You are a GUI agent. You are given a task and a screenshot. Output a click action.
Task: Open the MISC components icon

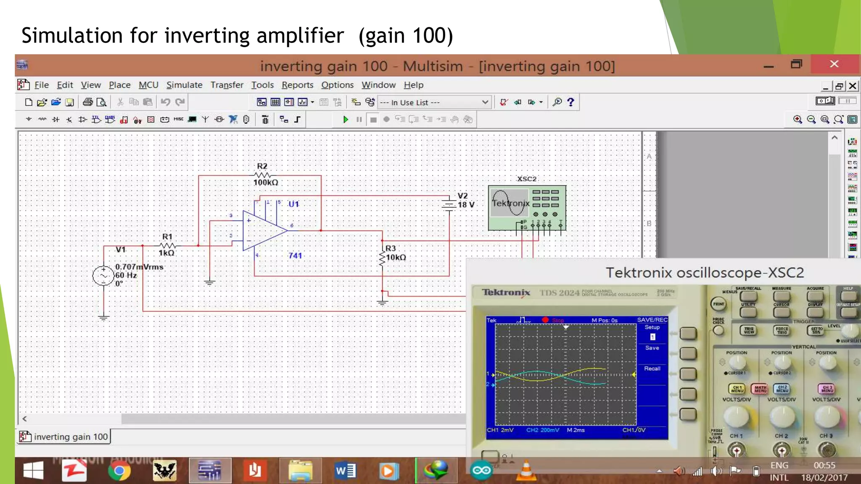[178, 119]
